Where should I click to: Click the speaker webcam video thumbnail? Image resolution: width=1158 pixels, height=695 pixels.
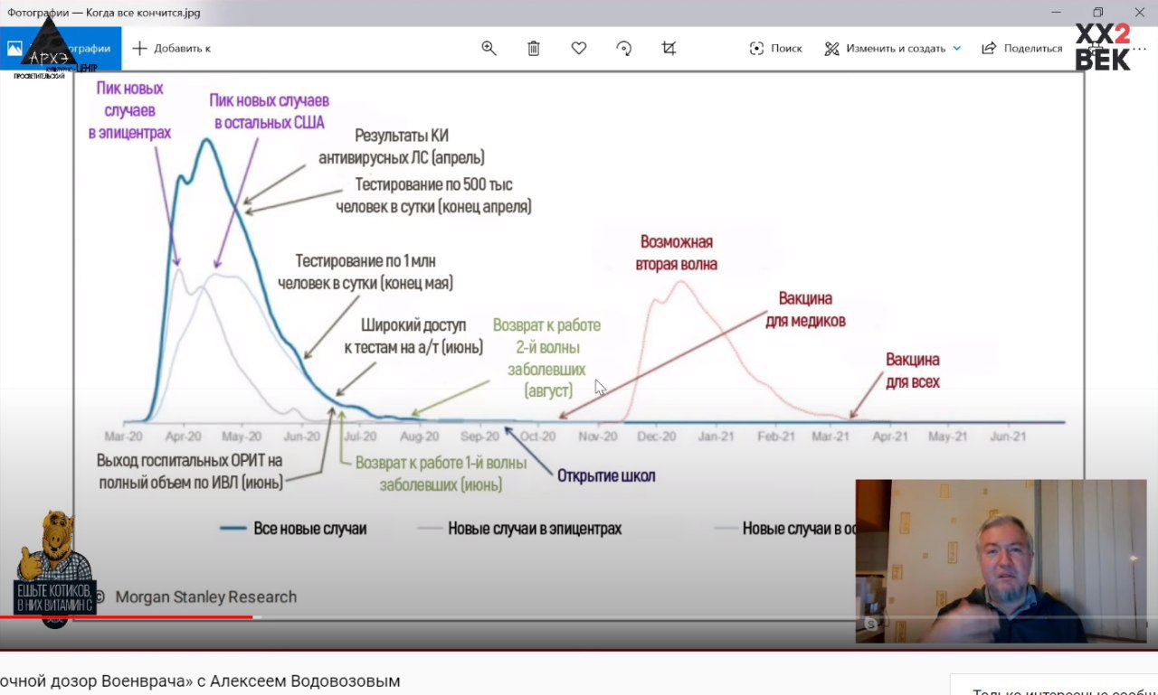(1001, 561)
